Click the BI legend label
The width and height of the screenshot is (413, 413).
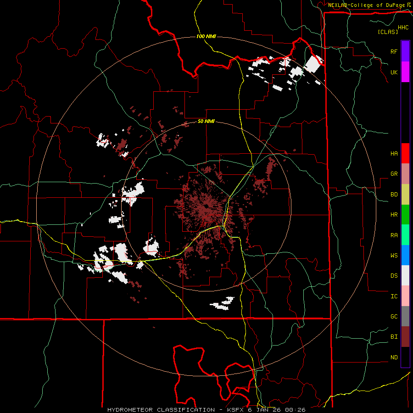(394, 337)
